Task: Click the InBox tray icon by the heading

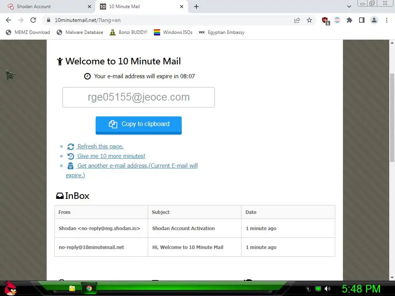Action: pyautogui.click(x=60, y=196)
